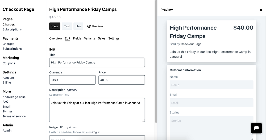Screen dimensions: 266x140
Task: Edit the Price field
Action: [122, 80]
